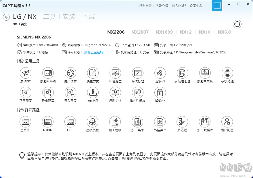This screenshot has width=253, height=178.
Task: Select the 修改标题 icon
Action: 138,73
